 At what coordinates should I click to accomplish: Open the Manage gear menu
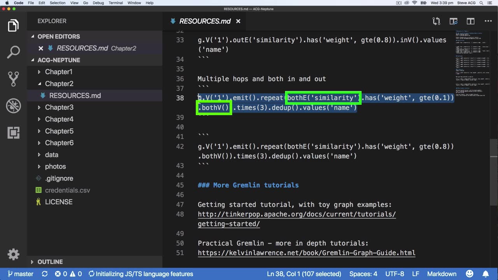coord(13,254)
